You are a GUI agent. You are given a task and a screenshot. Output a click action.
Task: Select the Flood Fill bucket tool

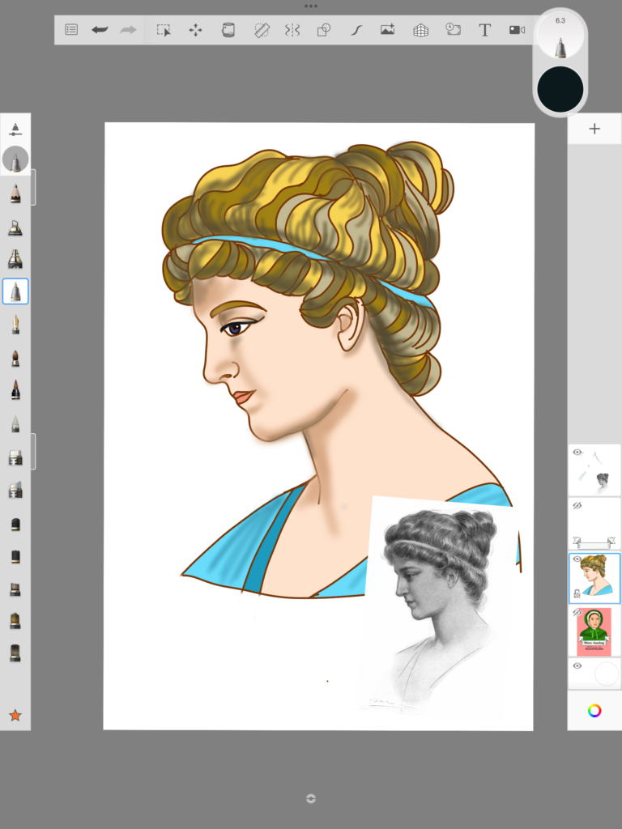pos(228,30)
